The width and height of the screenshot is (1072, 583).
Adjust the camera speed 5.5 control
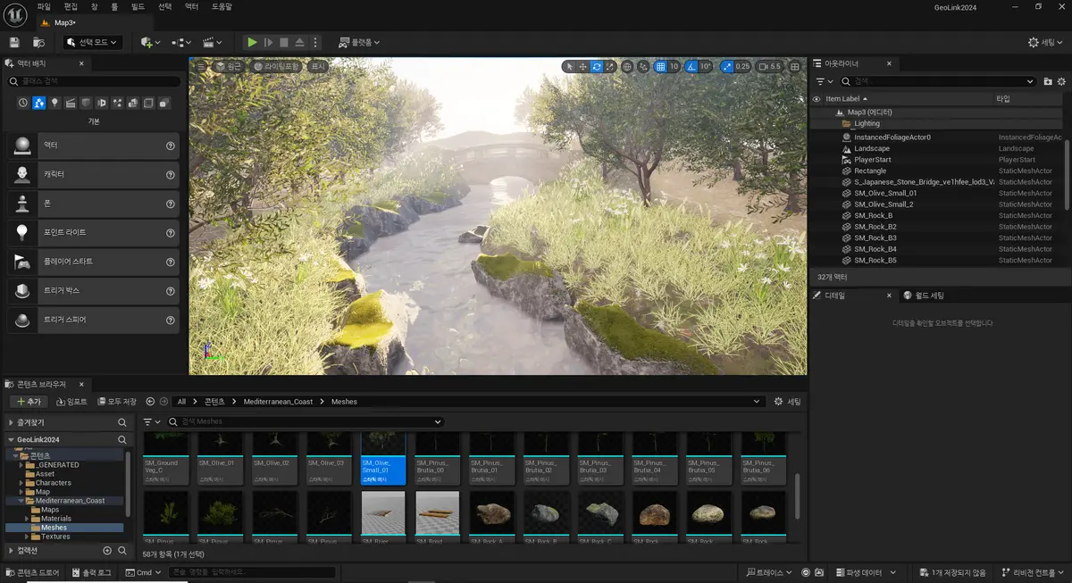[x=769, y=66]
